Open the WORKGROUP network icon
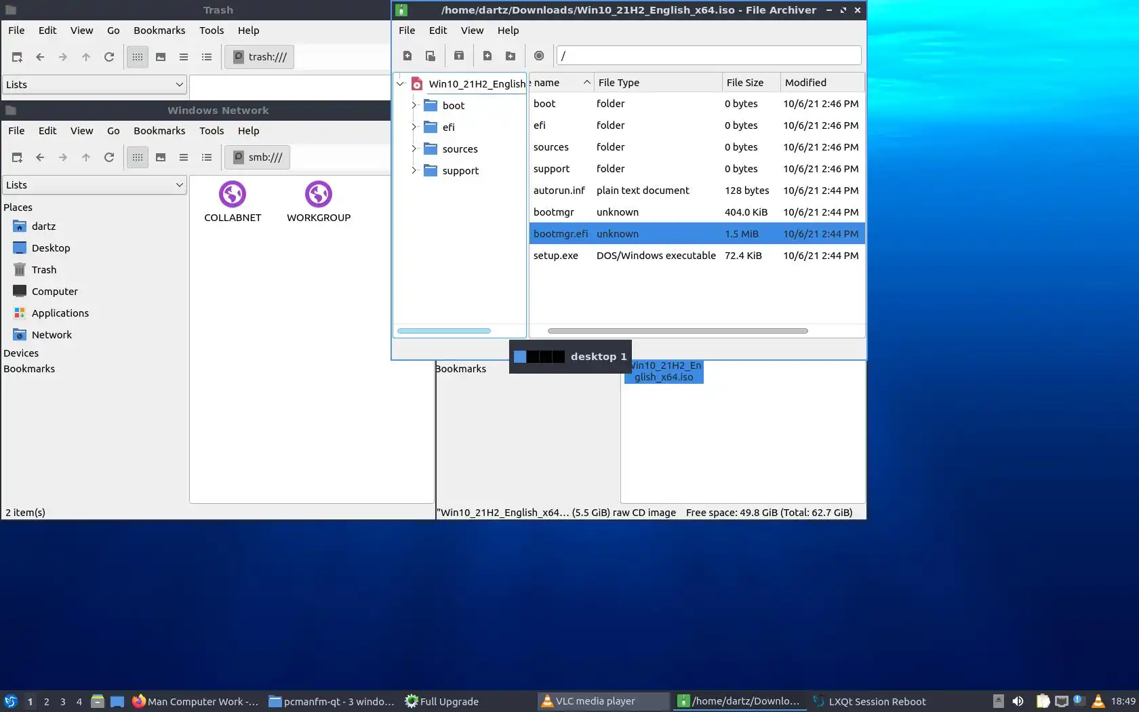The width and height of the screenshot is (1139, 712). 319,202
